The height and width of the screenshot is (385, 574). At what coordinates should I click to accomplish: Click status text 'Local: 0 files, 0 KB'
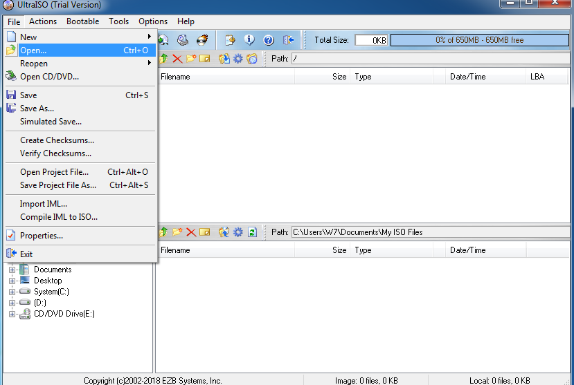(x=500, y=380)
